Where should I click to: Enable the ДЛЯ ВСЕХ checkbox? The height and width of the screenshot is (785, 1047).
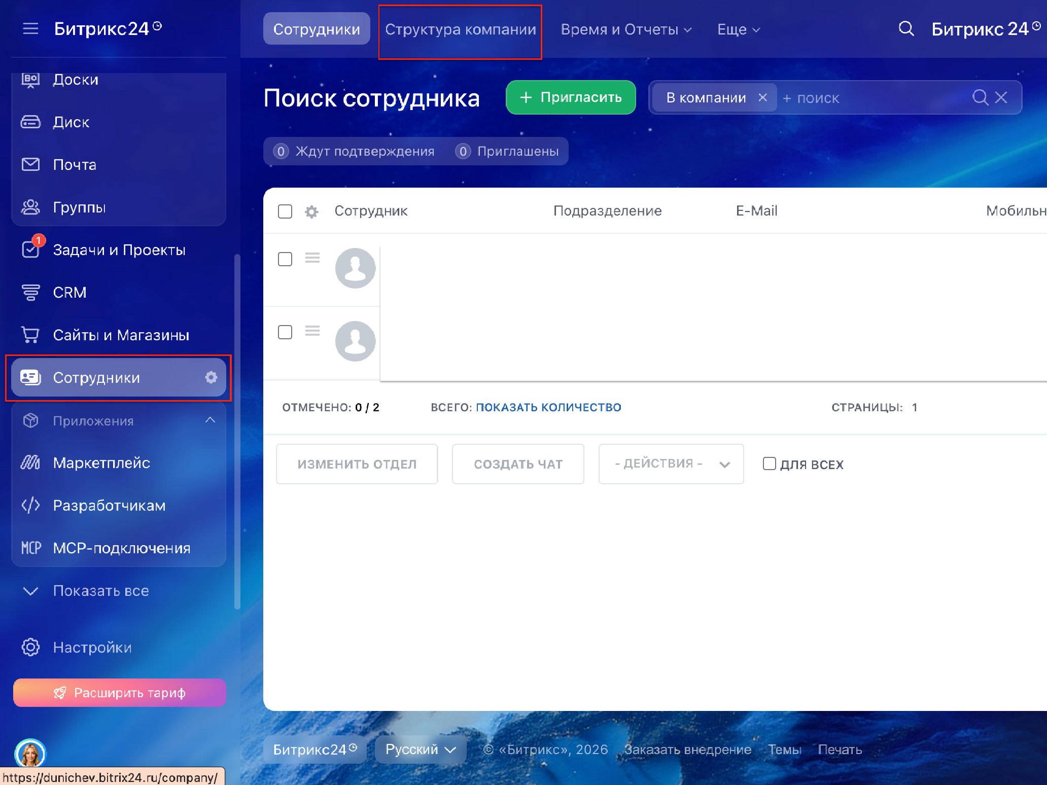(769, 463)
